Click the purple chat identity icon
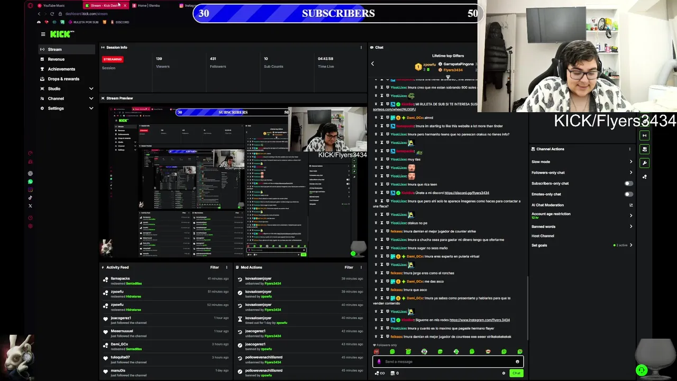 coord(379,361)
